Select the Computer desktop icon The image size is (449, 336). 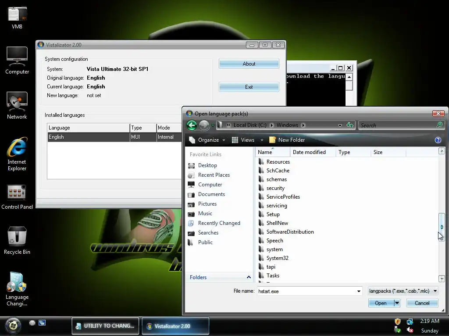point(17,60)
